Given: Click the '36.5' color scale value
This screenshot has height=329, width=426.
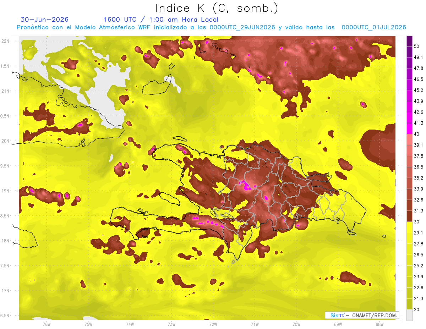Looking at the screenshot, I should pos(419,167).
